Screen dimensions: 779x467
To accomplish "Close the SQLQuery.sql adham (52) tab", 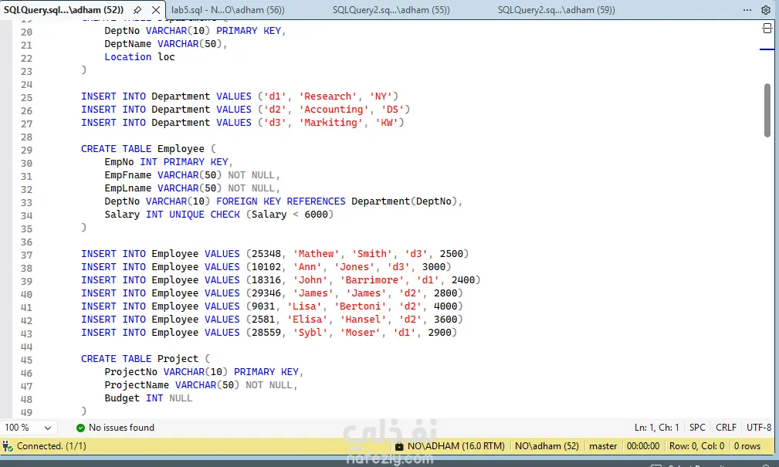I will 155,10.
